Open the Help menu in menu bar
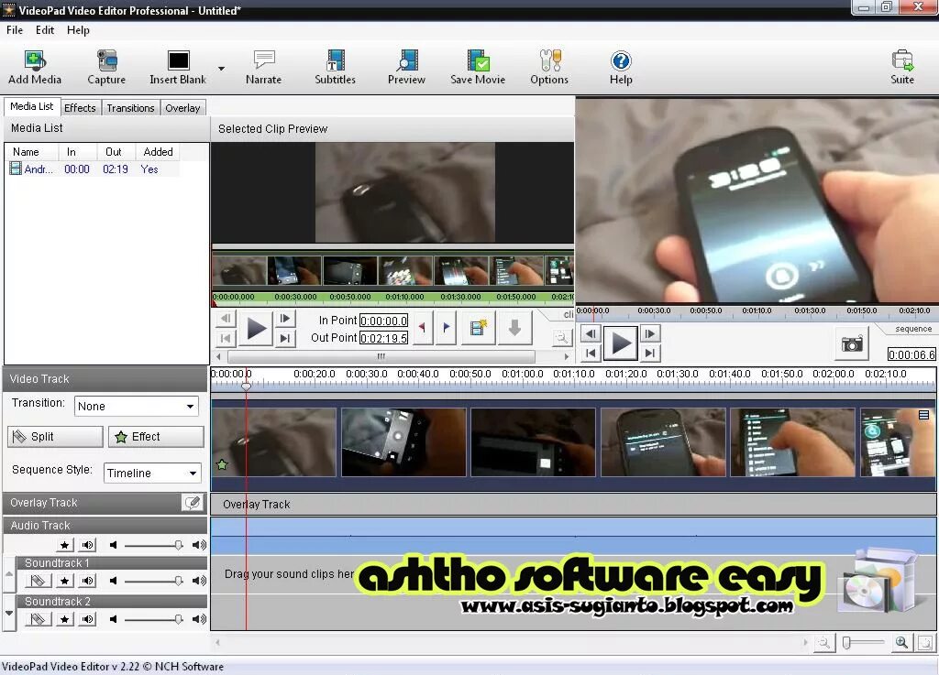This screenshot has width=939, height=675. click(x=78, y=30)
